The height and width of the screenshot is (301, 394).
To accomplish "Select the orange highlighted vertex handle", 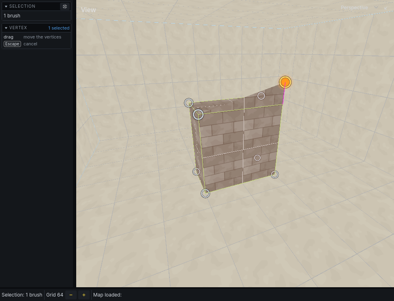I will pos(285,82).
